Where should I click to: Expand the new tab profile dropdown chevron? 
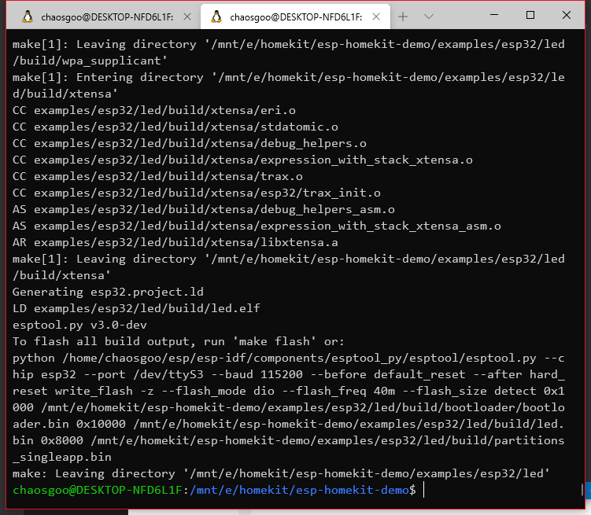tap(429, 16)
